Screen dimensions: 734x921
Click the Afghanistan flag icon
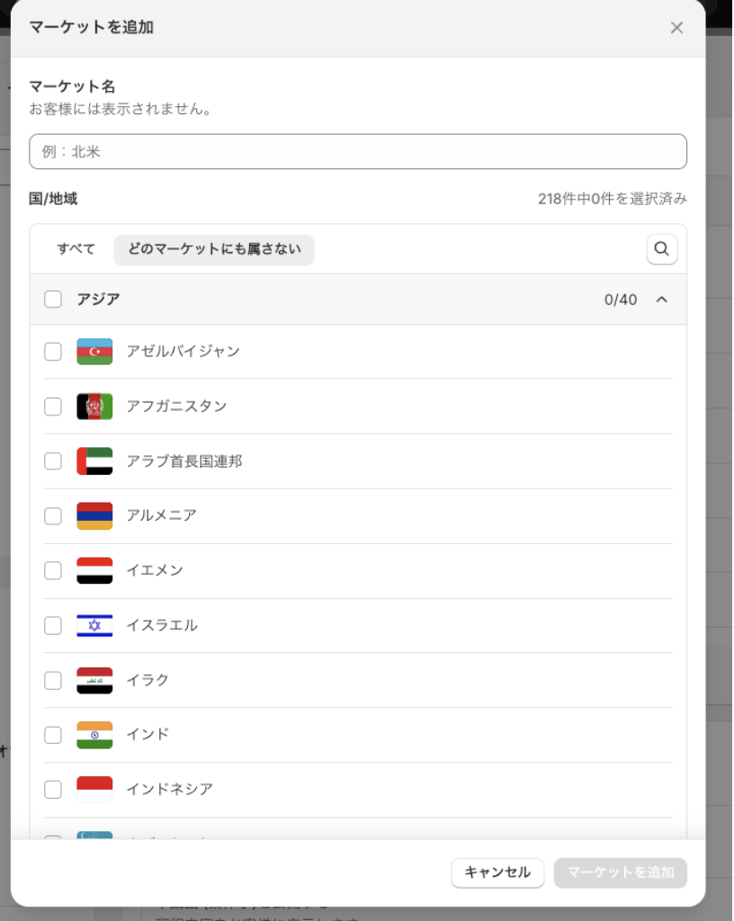click(94, 407)
